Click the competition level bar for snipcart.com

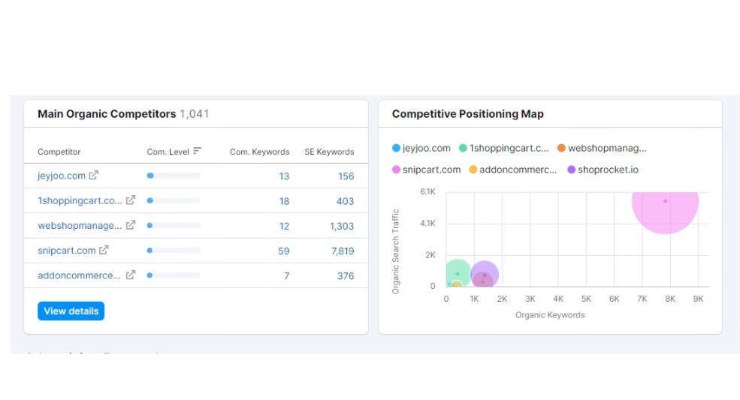(x=174, y=251)
